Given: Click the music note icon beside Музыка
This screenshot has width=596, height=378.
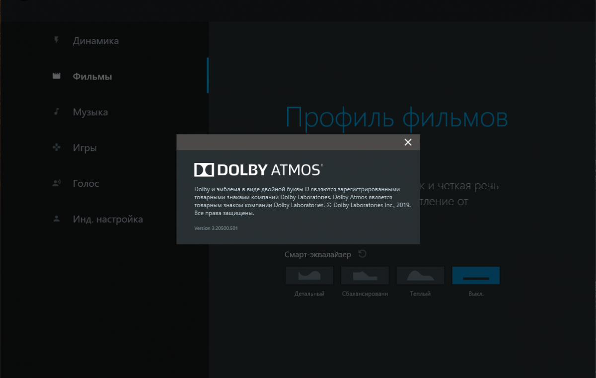Looking at the screenshot, I should click(x=57, y=112).
